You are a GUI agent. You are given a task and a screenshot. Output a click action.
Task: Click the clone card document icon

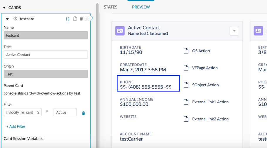pyautogui.click(x=75, y=18)
